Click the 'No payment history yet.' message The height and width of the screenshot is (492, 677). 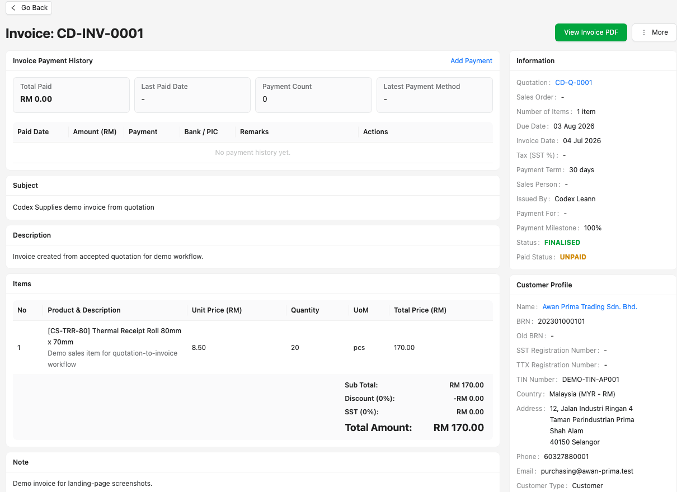pyautogui.click(x=253, y=153)
